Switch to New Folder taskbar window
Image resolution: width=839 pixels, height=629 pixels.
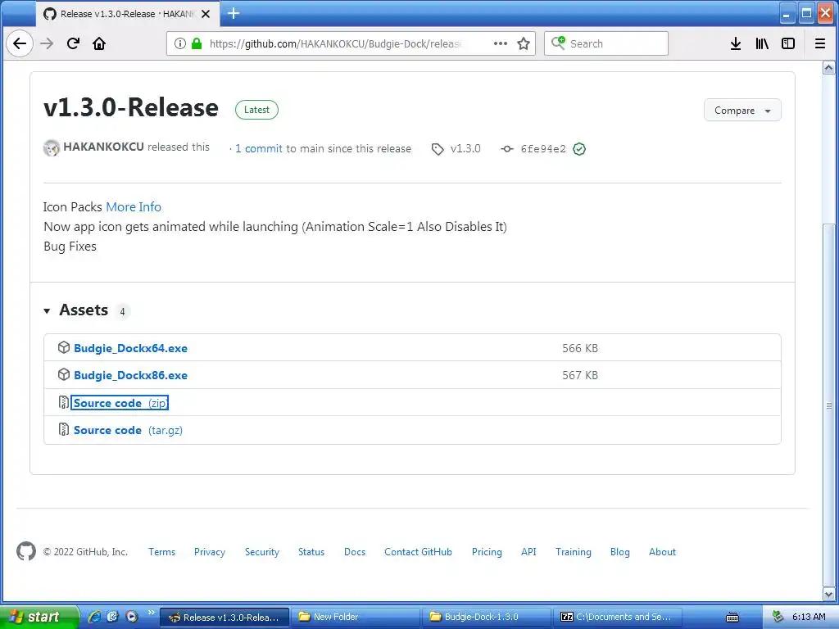click(x=356, y=618)
